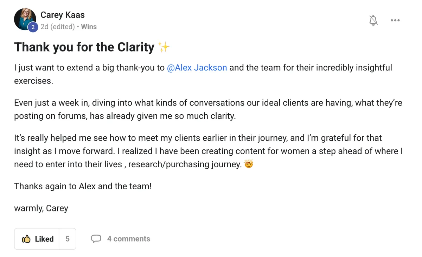The height and width of the screenshot is (257, 422).
Task: Click Carey Kaas's display name
Action: click(x=62, y=15)
